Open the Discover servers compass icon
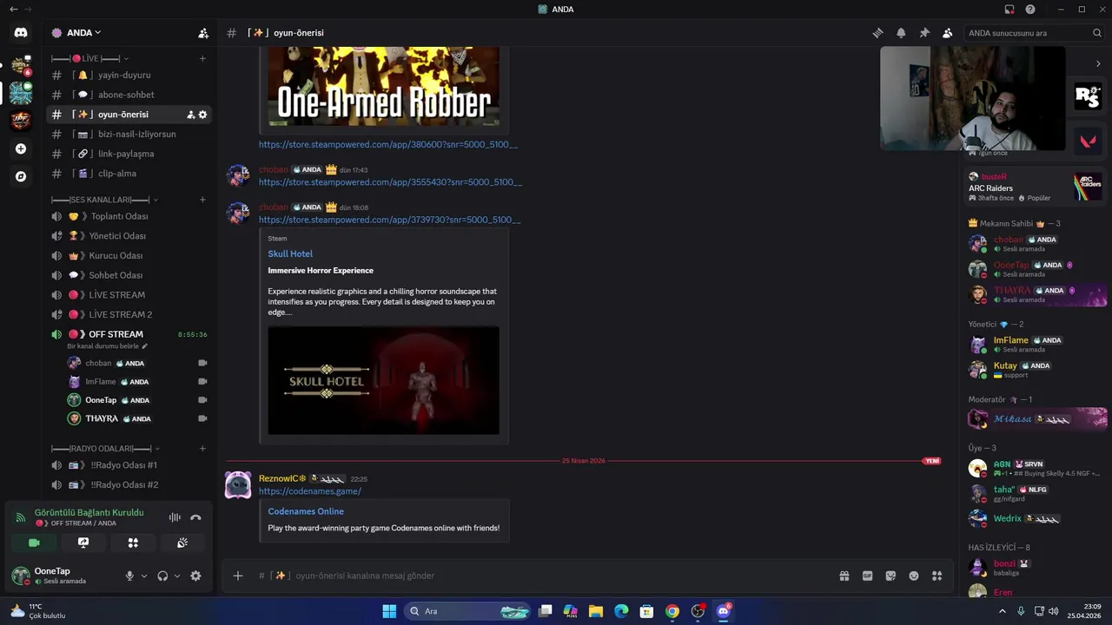The height and width of the screenshot is (625, 1112). click(21, 176)
